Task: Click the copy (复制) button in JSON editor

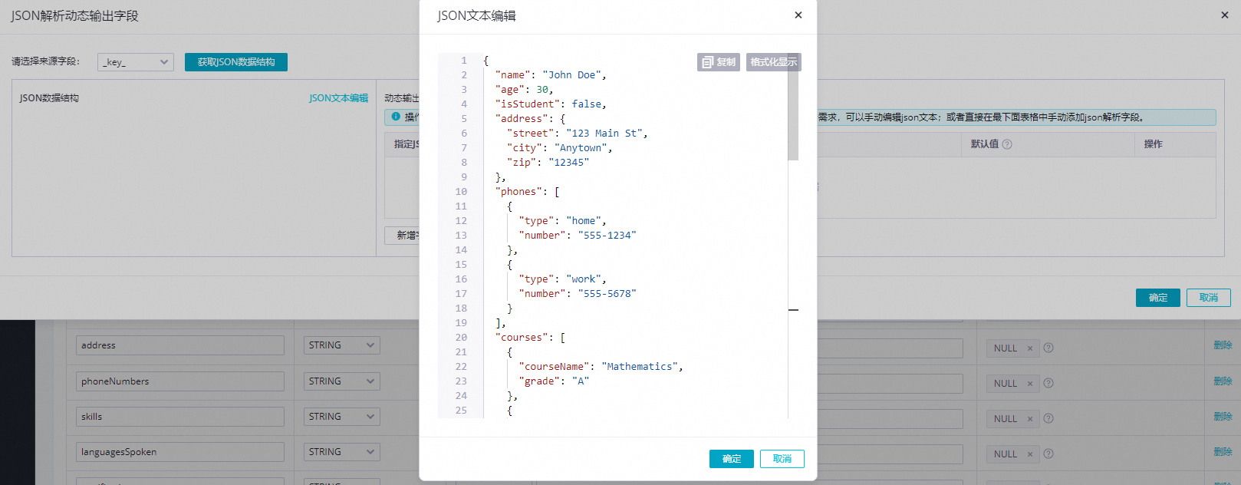Action: [x=719, y=62]
